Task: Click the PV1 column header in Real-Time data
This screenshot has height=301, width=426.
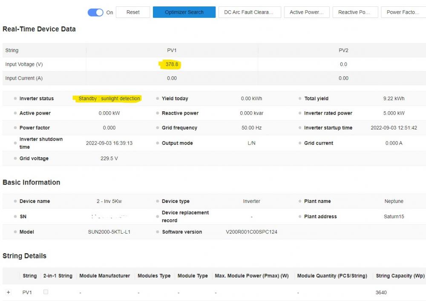Action: click(172, 50)
